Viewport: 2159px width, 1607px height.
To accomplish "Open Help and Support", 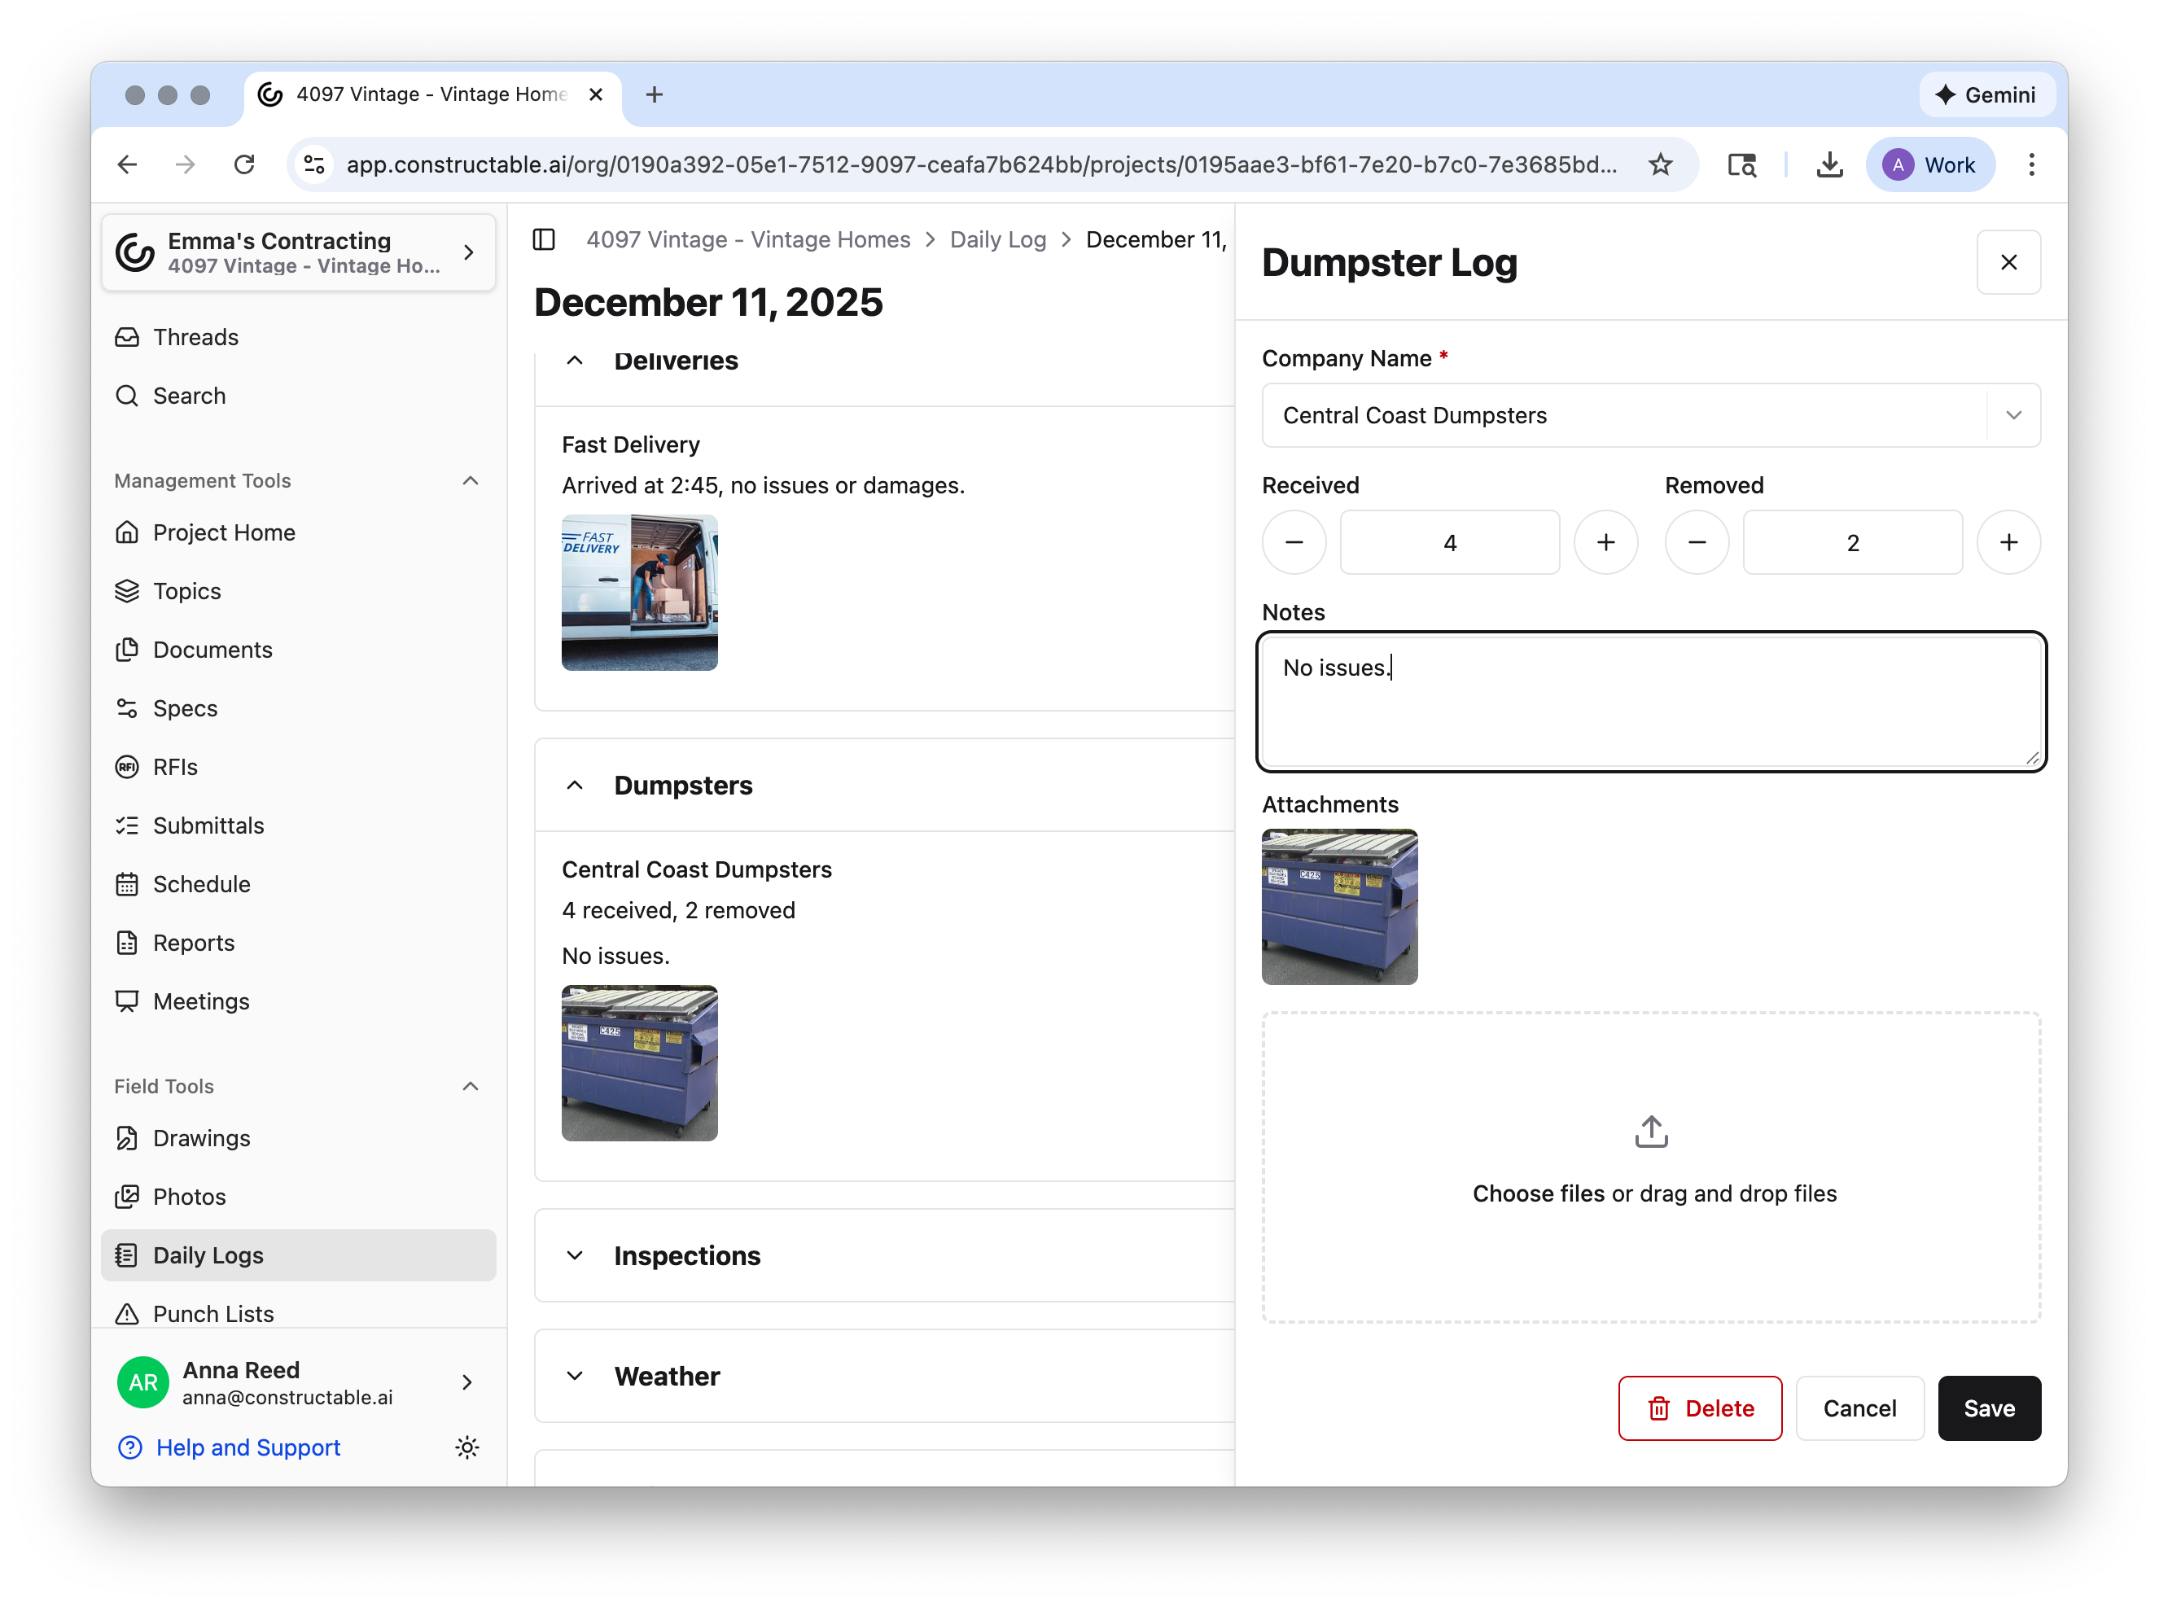I will 230,1447.
